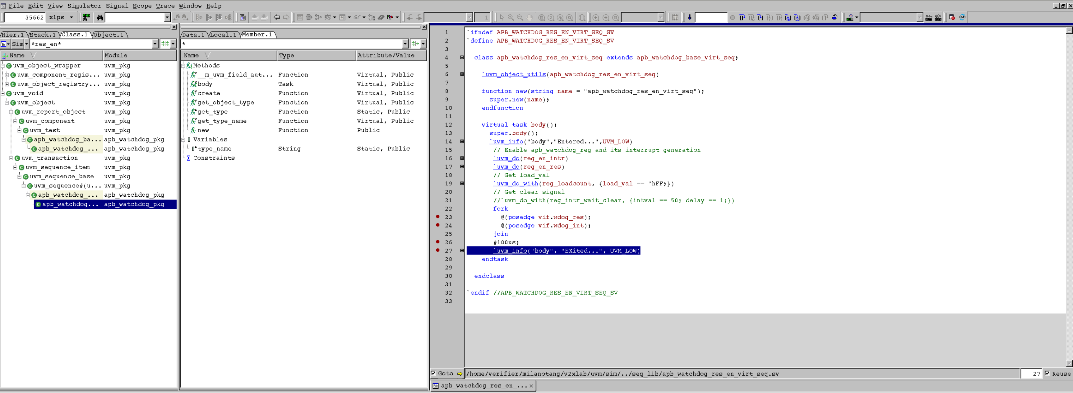Click the red record dot window icon
Image resolution: width=1073 pixels, height=393 pixels.
pos(952,17)
